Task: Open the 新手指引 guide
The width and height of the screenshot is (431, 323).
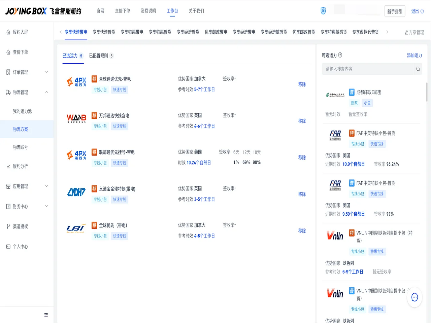Action: point(395,11)
